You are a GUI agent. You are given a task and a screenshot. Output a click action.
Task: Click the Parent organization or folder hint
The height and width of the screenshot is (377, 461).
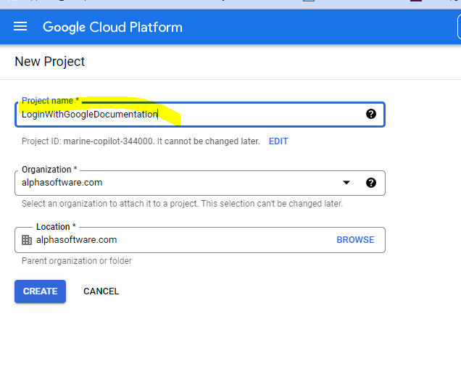click(x=77, y=261)
